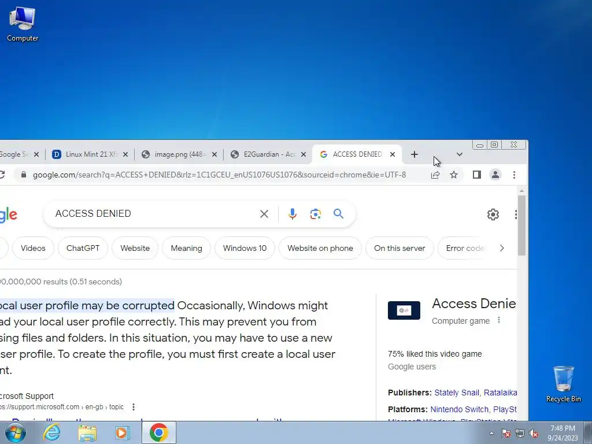The height and width of the screenshot is (444, 592).
Task: Click the support.microsoft.com result URL
Action: pos(62,407)
